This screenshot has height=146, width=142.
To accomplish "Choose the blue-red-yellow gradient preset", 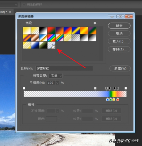I will 68,30.
